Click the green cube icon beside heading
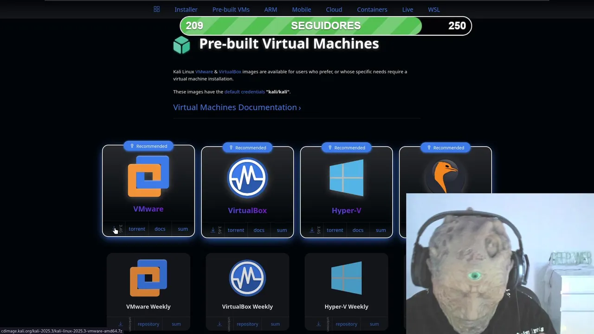This screenshot has width=594, height=334. click(x=181, y=45)
